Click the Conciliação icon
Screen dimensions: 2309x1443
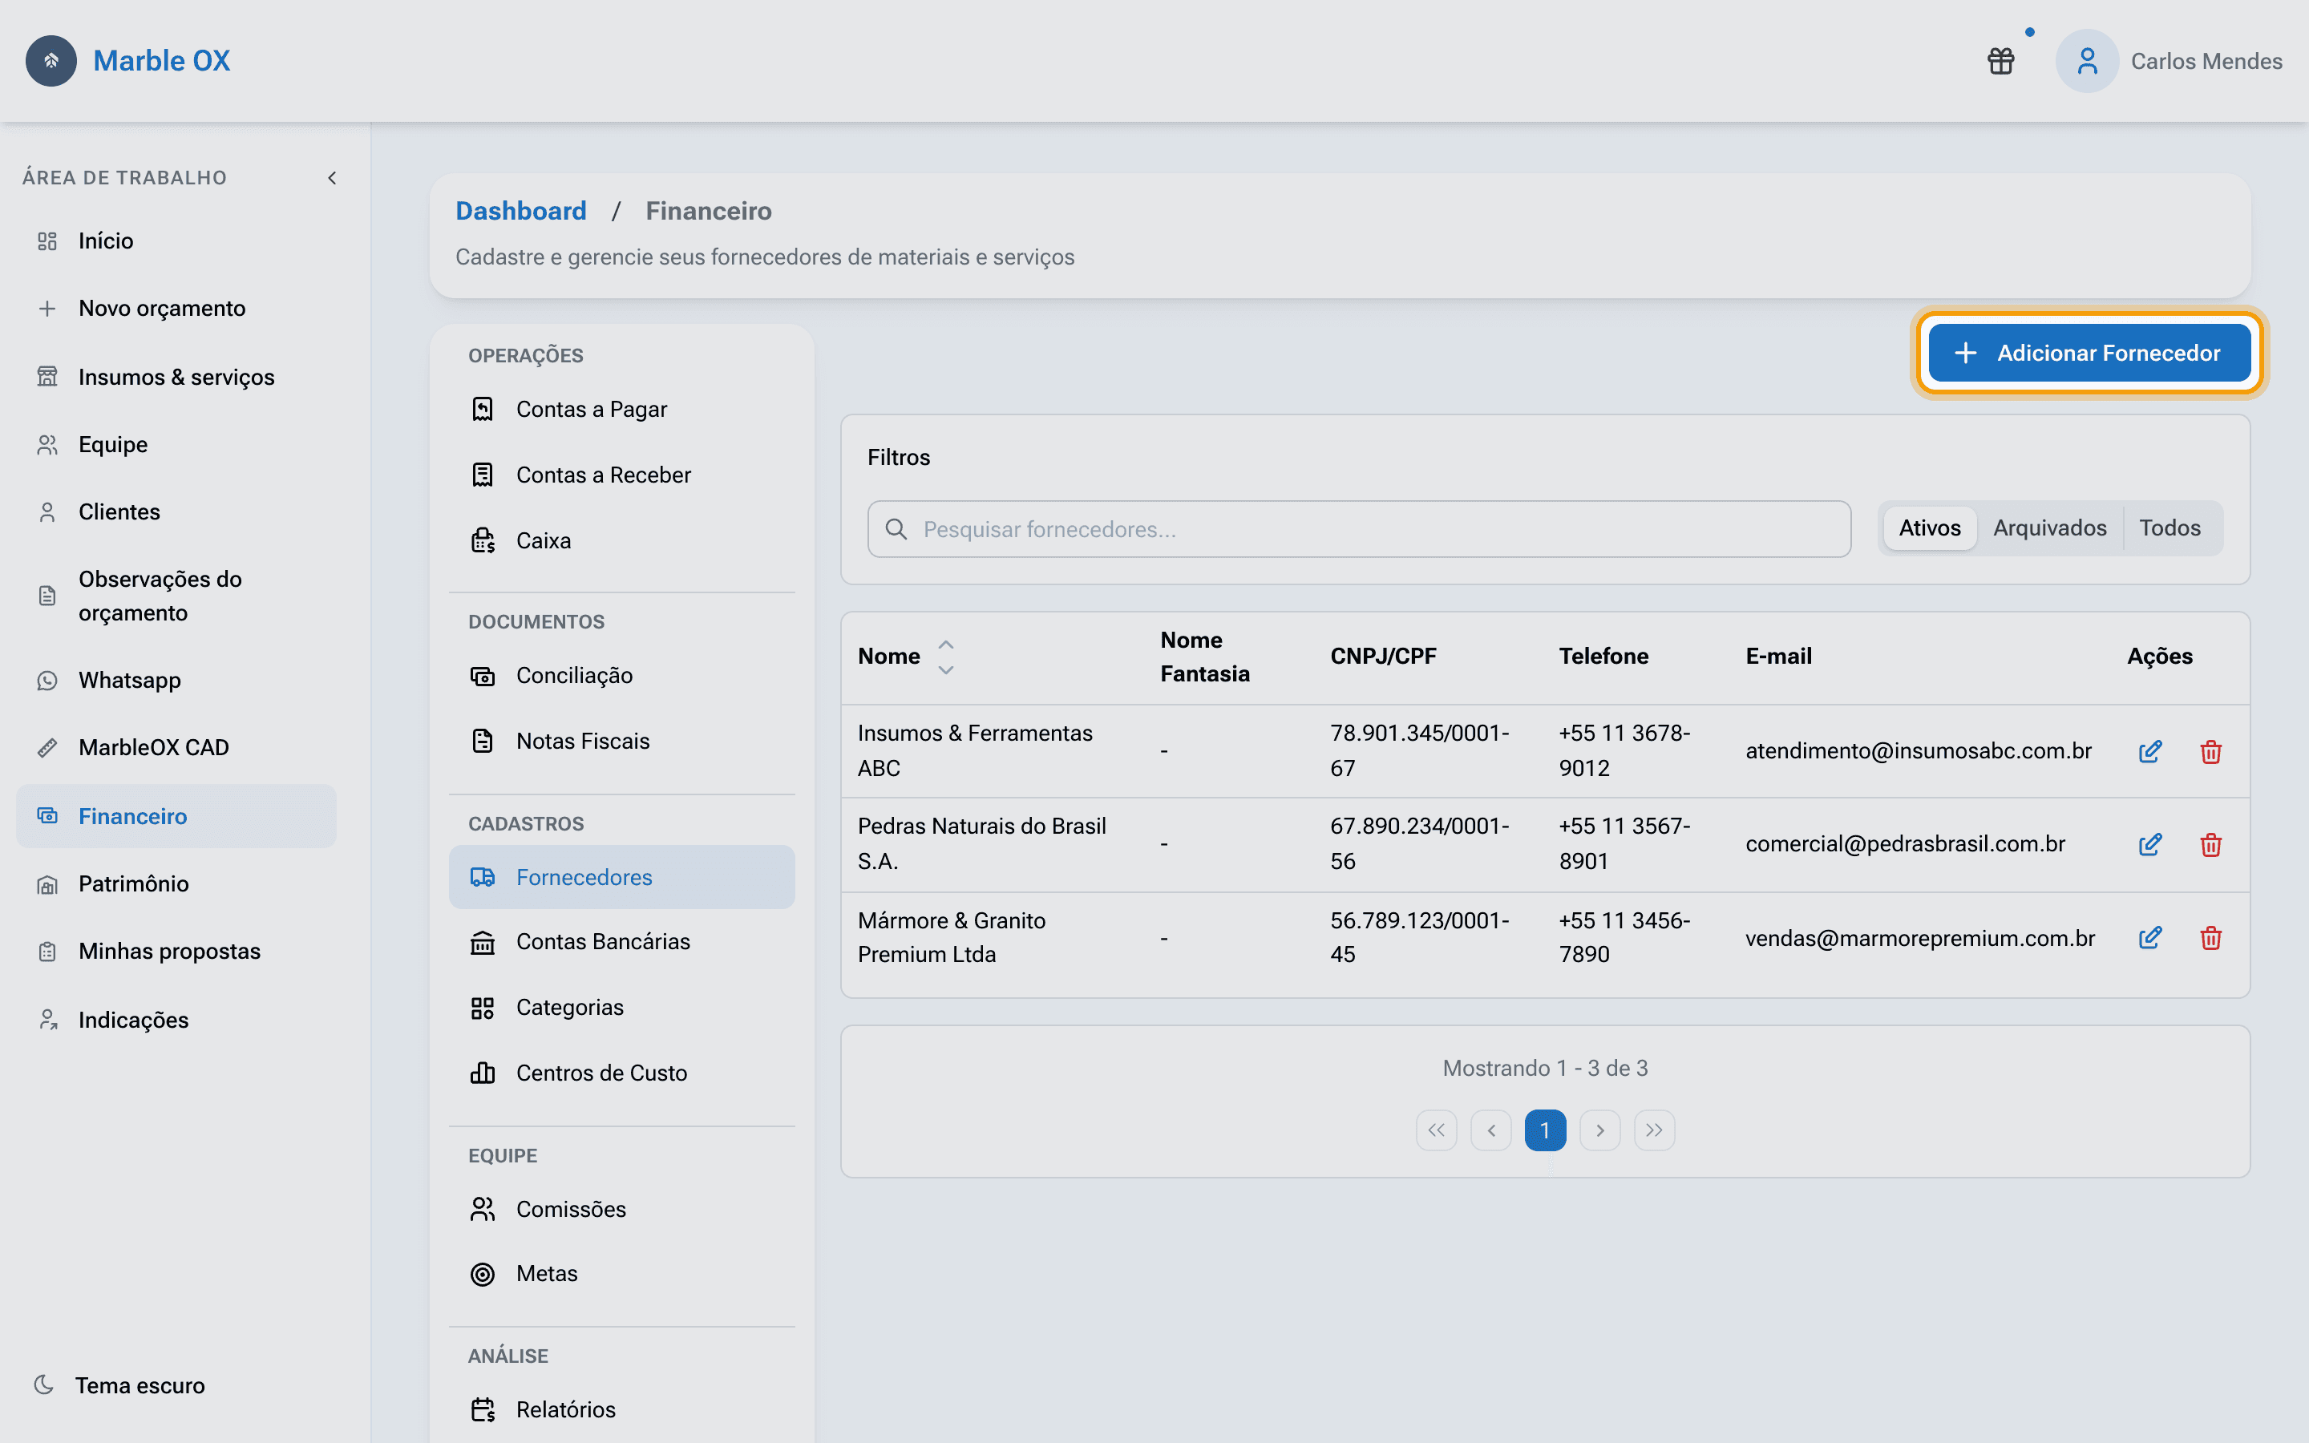coord(483,676)
